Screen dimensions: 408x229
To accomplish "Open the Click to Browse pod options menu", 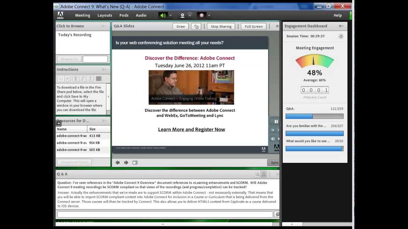I will click(104, 26).
